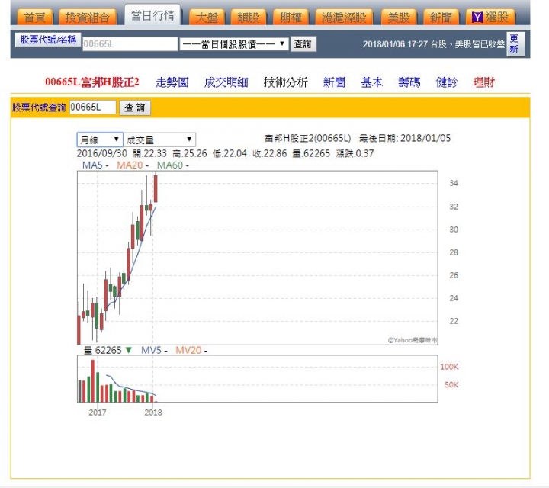Expand the 月線 period dropdown
This screenshot has height=488, width=549.
coord(100,140)
